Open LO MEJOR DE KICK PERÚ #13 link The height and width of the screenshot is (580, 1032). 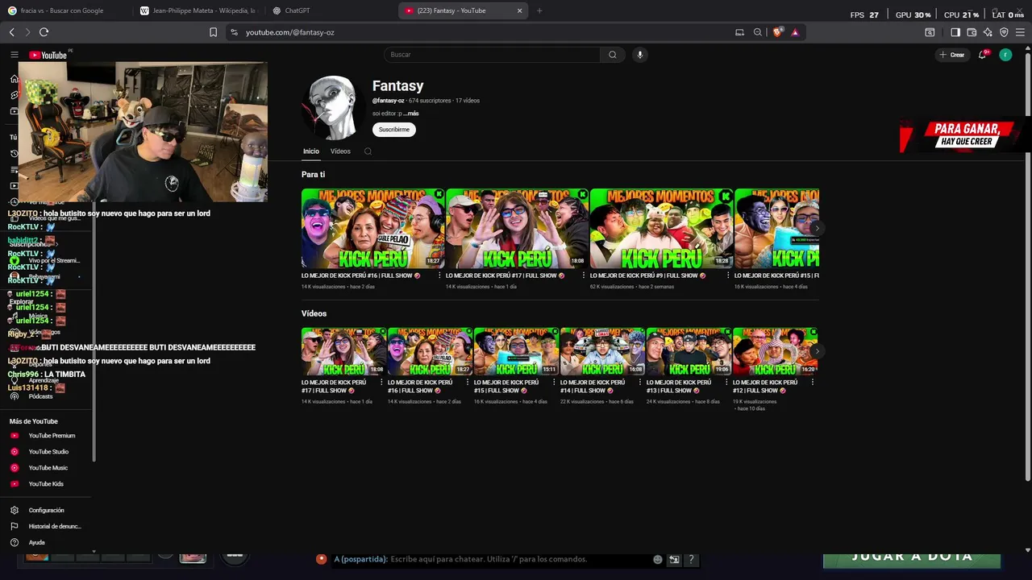(679, 387)
